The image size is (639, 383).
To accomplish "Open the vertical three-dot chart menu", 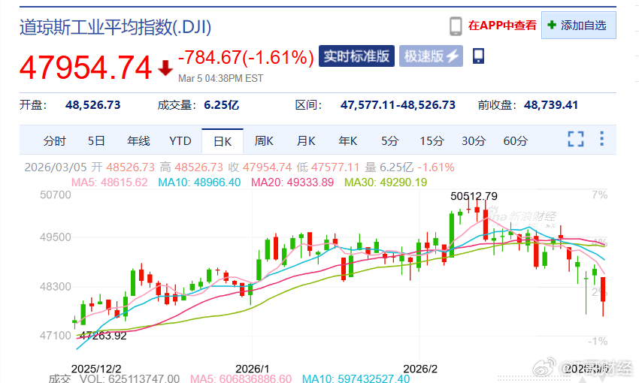I will click(601, 139).
